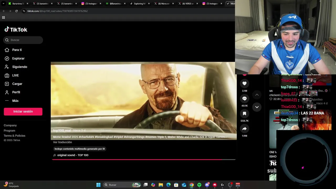The image size is (336, 189).
Task: Go to previous video with up chevron
Action: 257,95
